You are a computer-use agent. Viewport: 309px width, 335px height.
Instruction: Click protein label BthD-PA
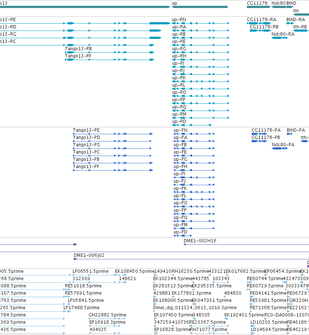(296, 130)
